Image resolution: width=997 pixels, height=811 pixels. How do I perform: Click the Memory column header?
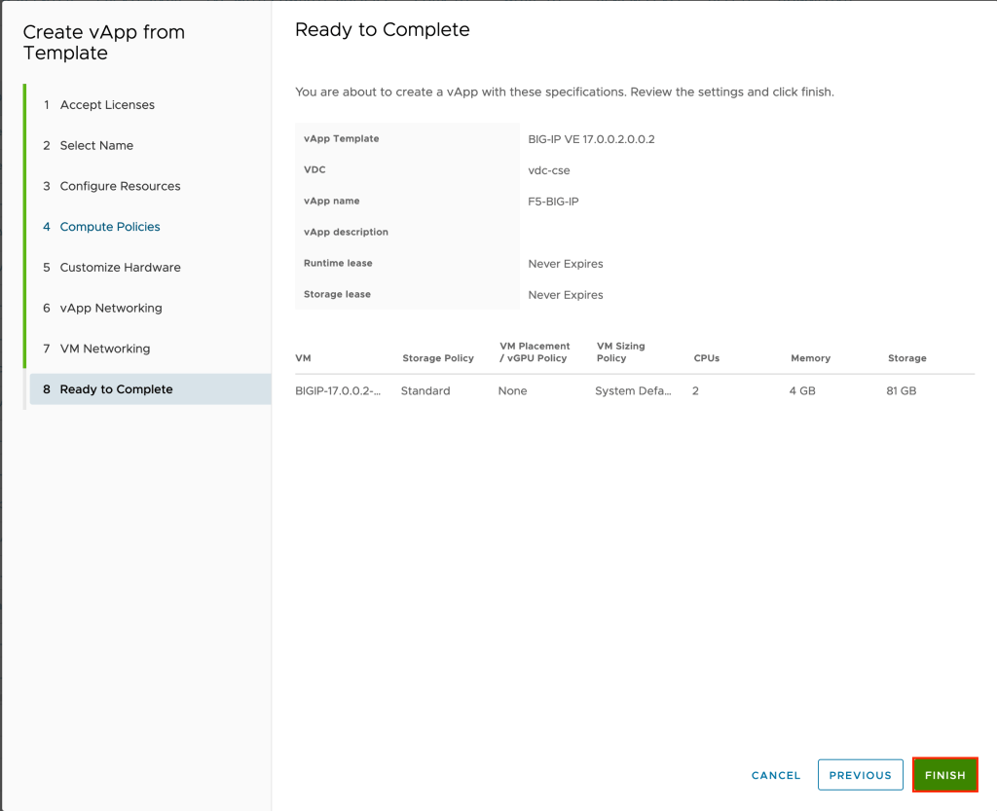point(810,358)
